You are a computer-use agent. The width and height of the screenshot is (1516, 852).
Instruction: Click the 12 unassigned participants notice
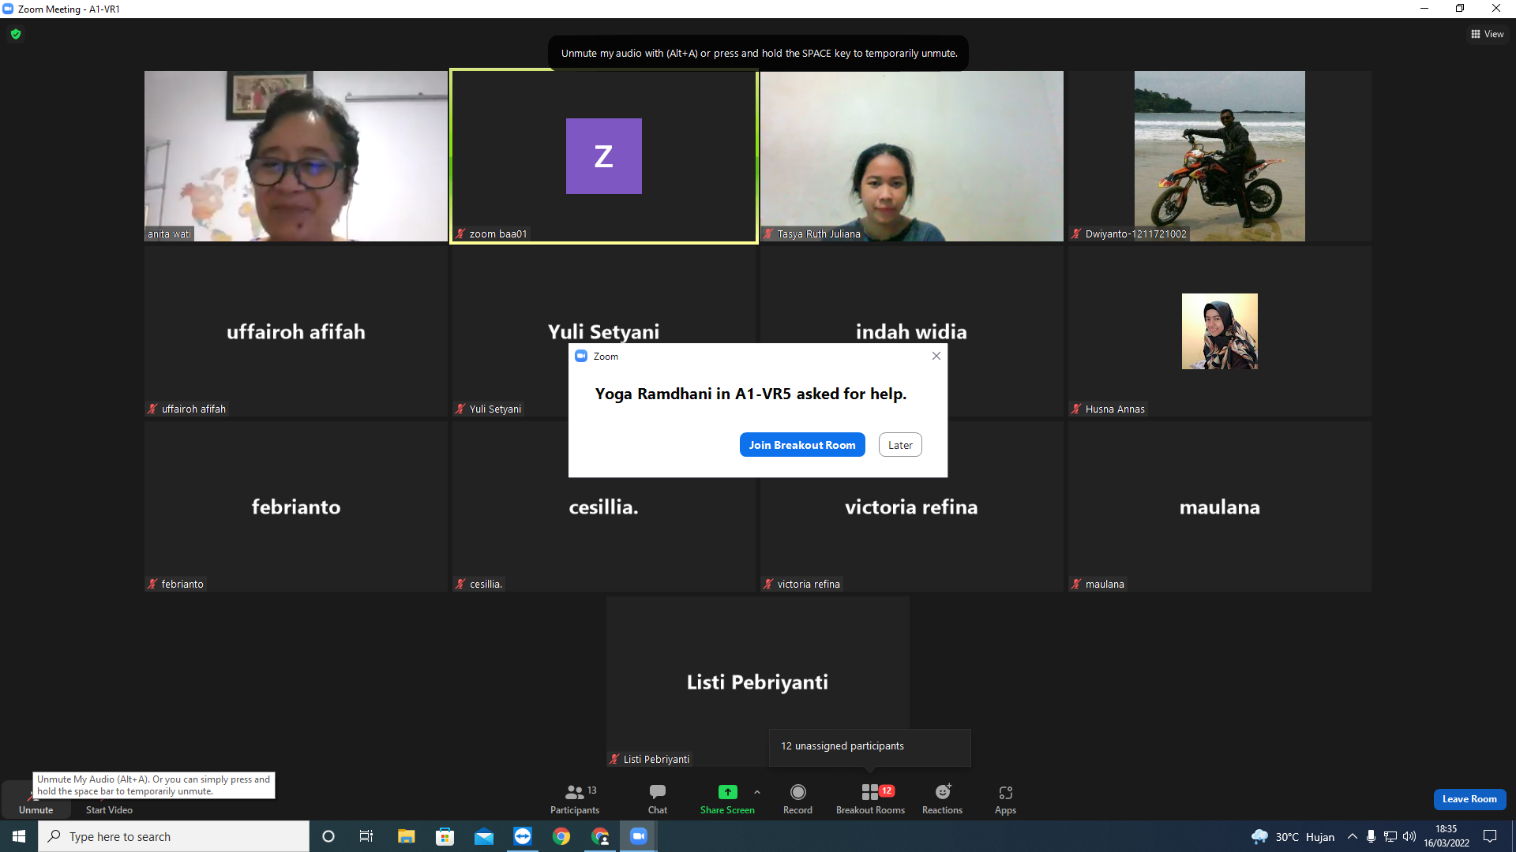coord(870,746)
